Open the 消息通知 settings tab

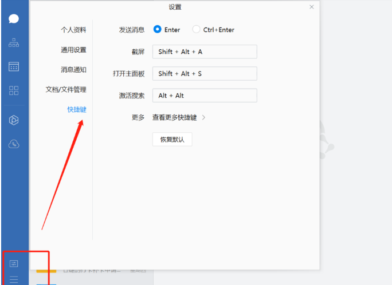[x=73, y=70]
